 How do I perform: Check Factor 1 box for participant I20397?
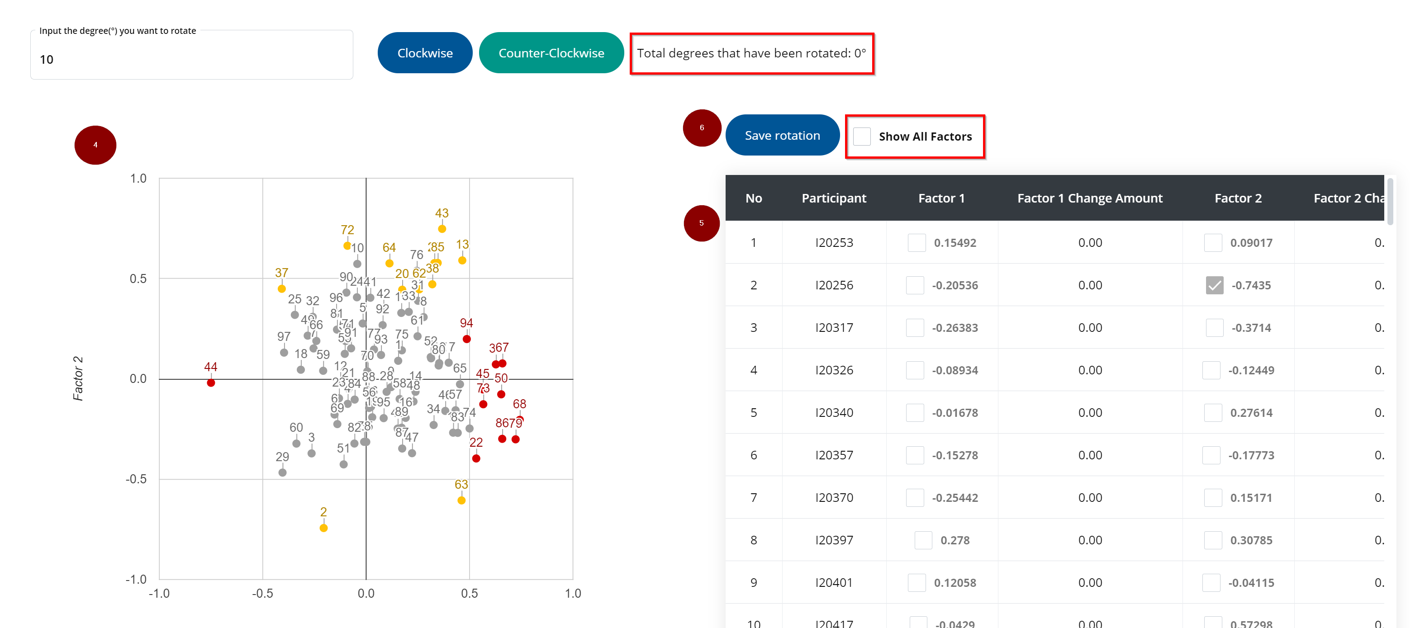click(923, 540)
